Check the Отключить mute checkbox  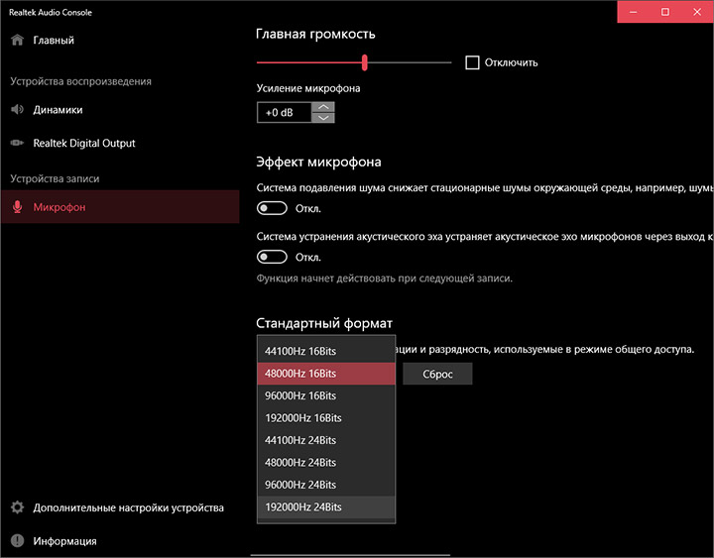click(x=472, y=62)
